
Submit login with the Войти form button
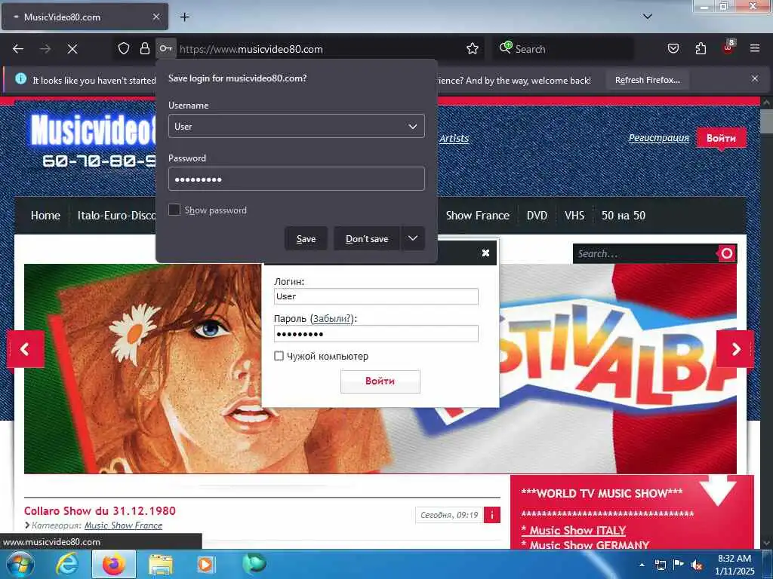coord(380,381)
